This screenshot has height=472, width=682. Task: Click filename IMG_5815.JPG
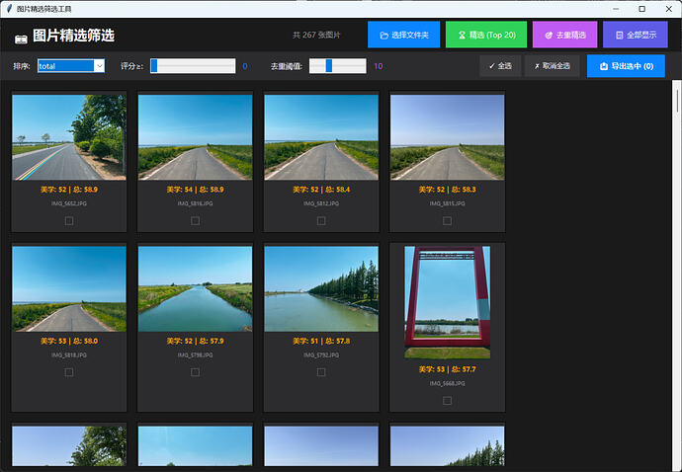click(448, 203)
